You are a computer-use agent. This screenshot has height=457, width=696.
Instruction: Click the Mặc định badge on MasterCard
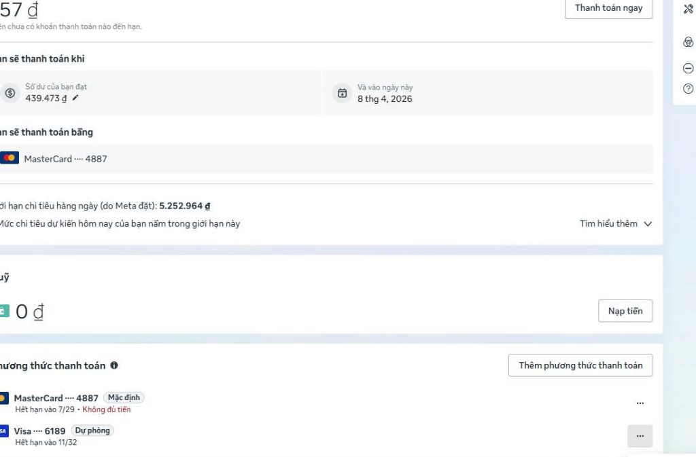tap(124, 398)
